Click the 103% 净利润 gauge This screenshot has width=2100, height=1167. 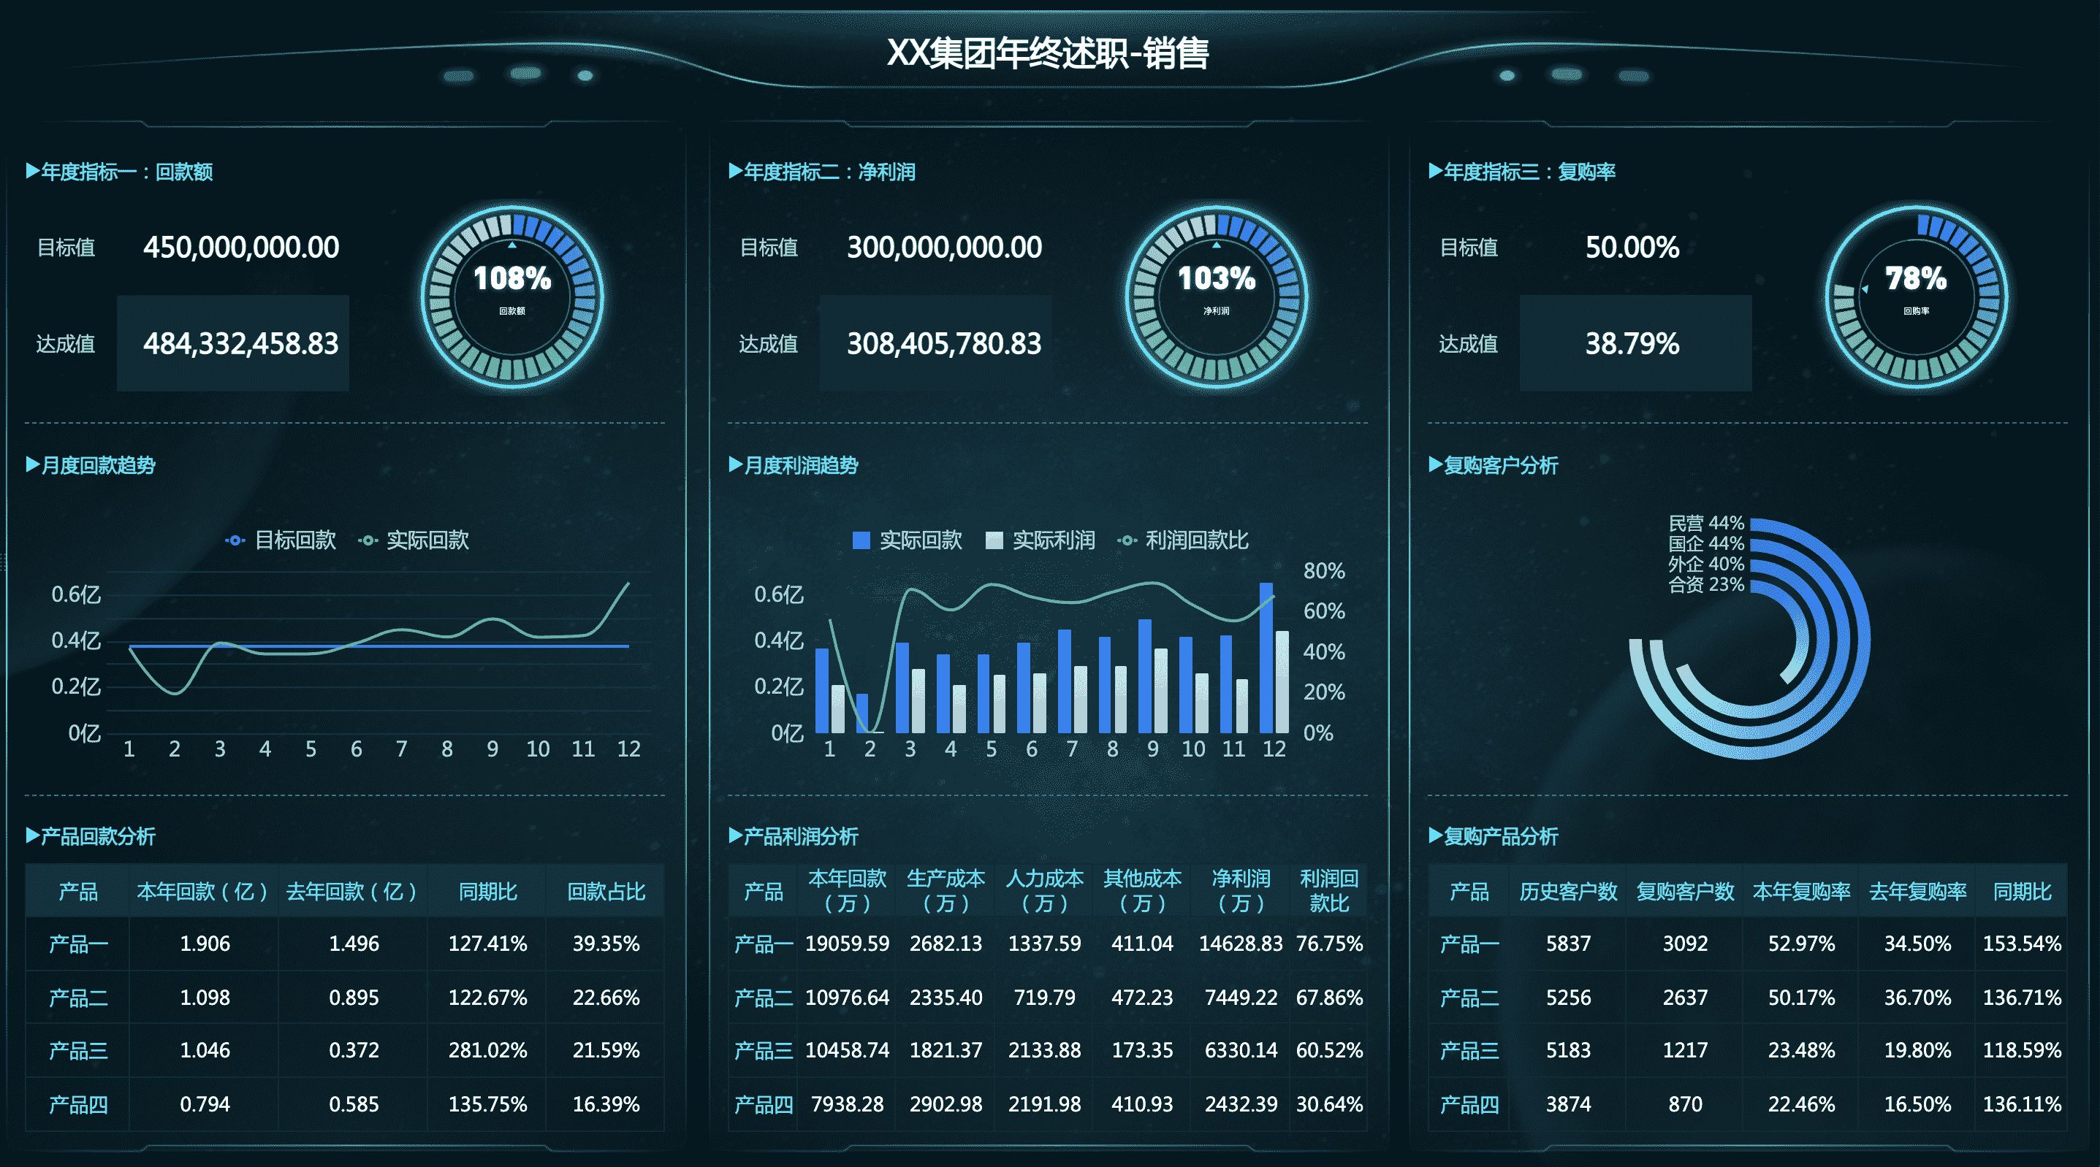click(1215, 296)
